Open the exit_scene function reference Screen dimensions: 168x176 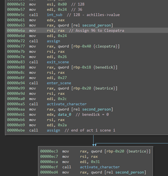58,62
